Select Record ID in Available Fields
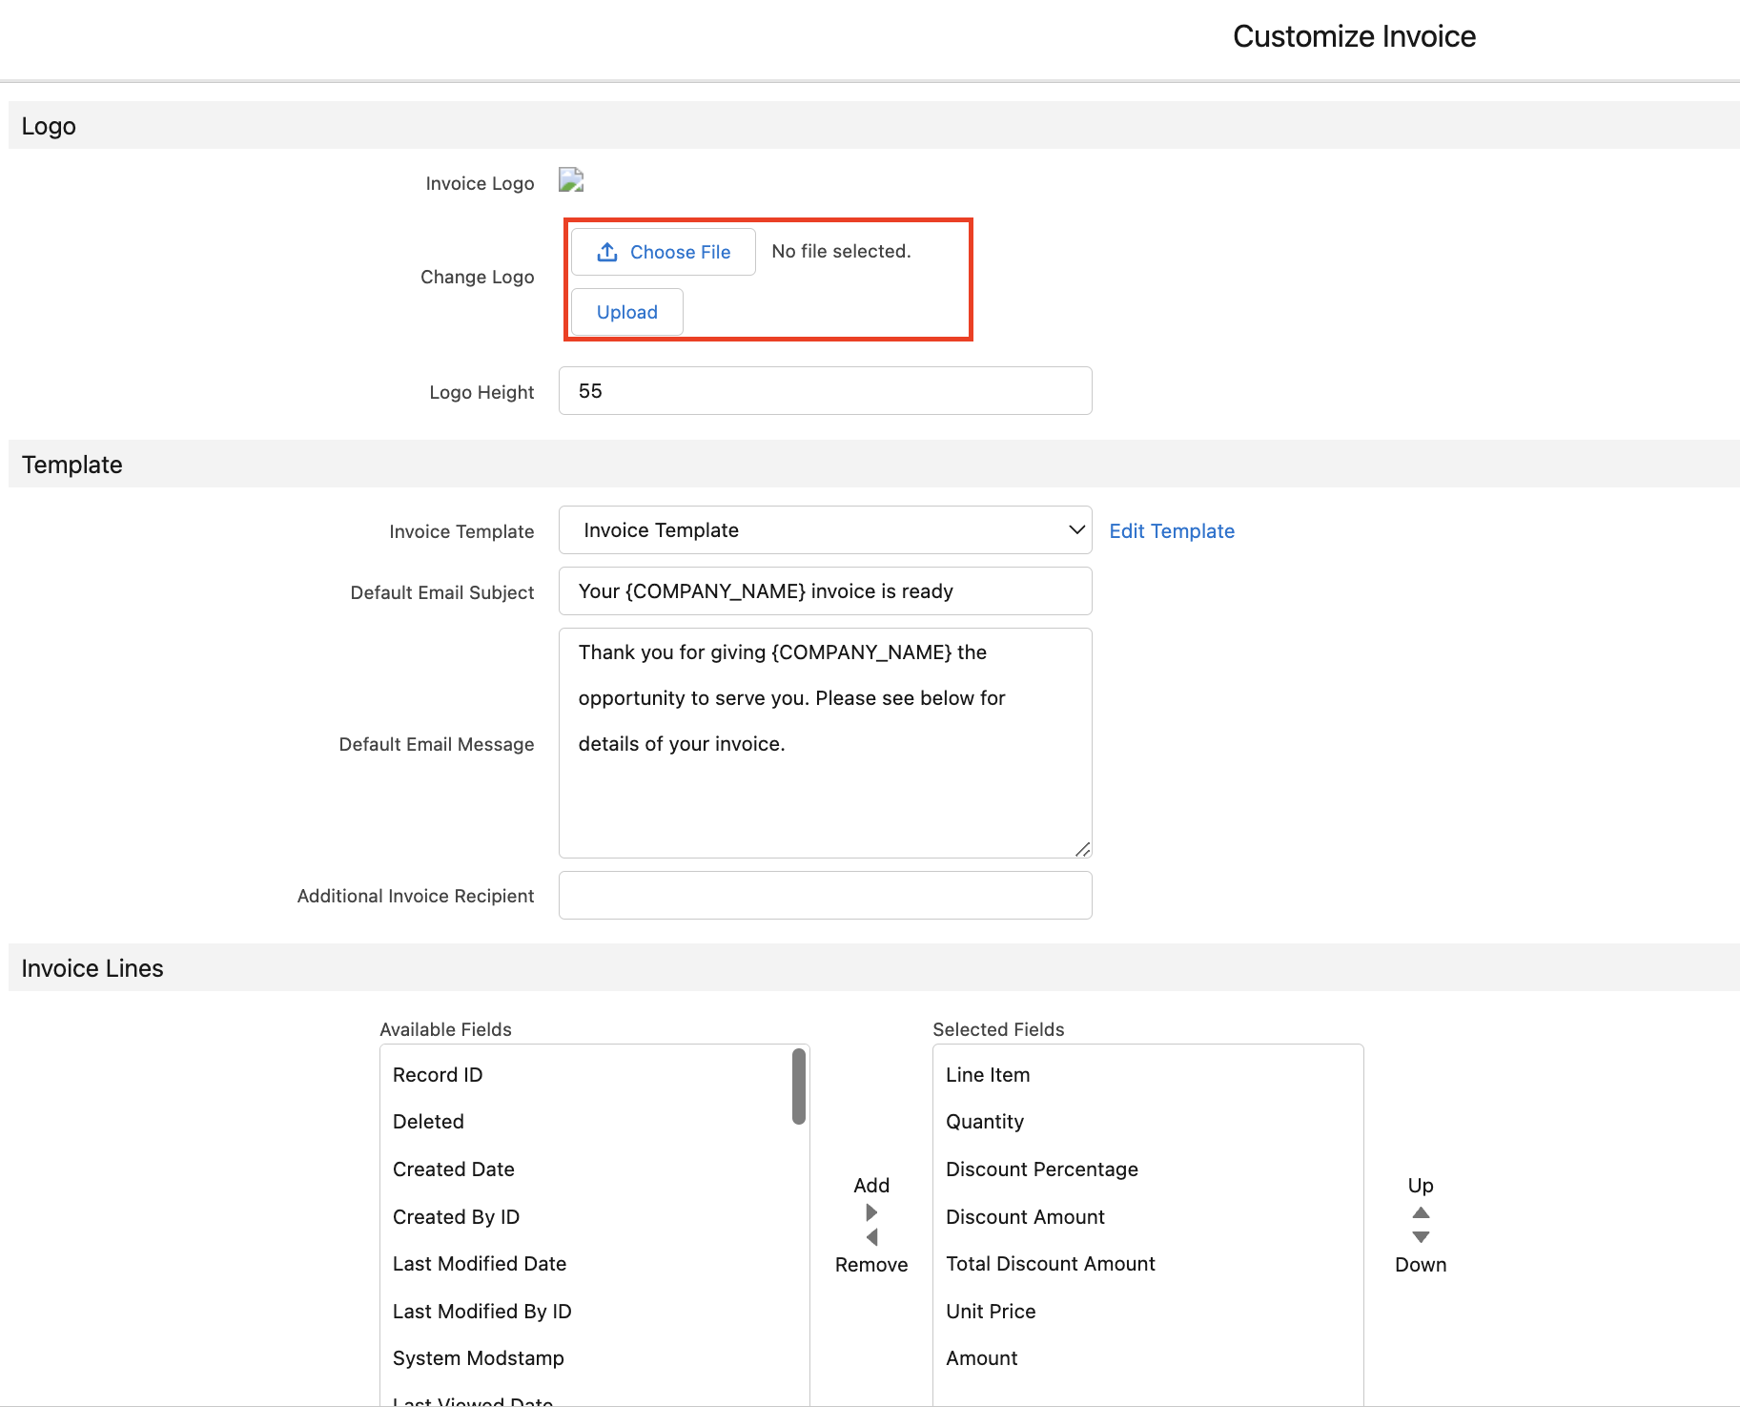 pyautogui.click(x=438, y=1075)
